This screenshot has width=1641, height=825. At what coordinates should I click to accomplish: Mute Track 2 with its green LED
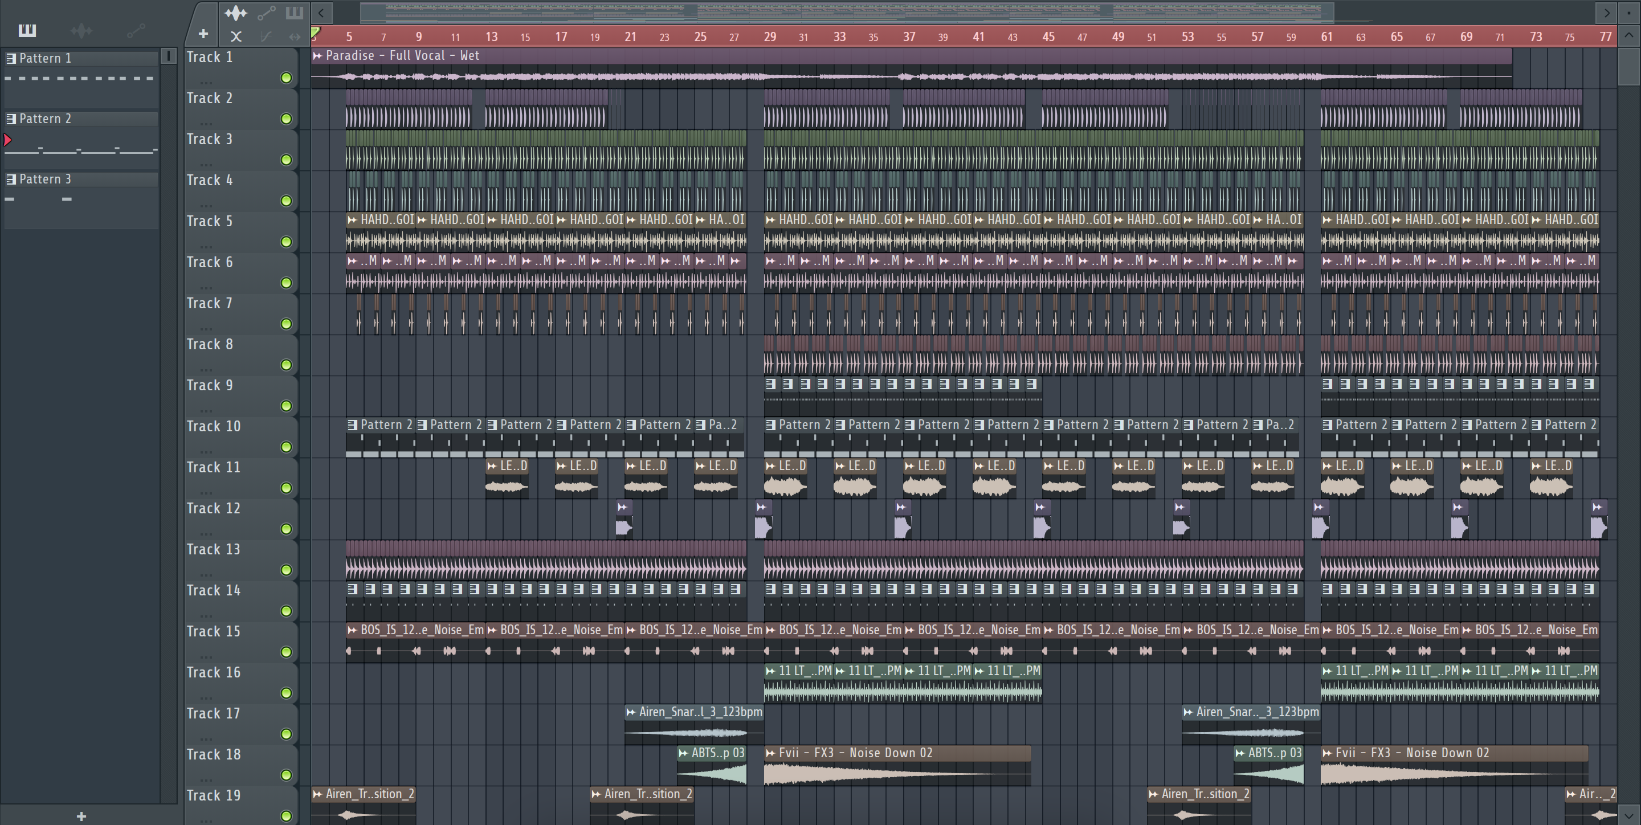286,119
